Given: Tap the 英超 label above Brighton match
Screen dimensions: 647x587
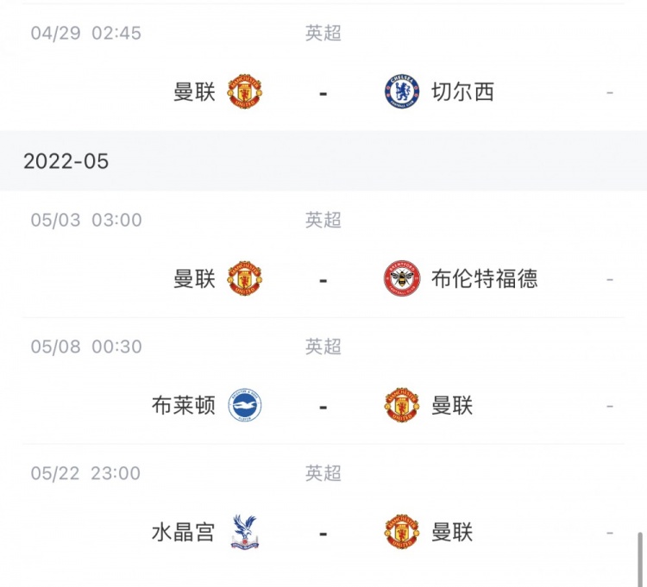Looking at the screenshot, I should click(323, 347).
